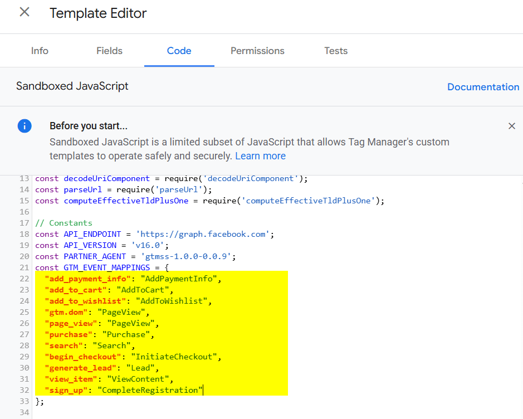Dismiss the 'Before you start' info banner
Viewport: 523px width, 419px height.
[512, 126]
